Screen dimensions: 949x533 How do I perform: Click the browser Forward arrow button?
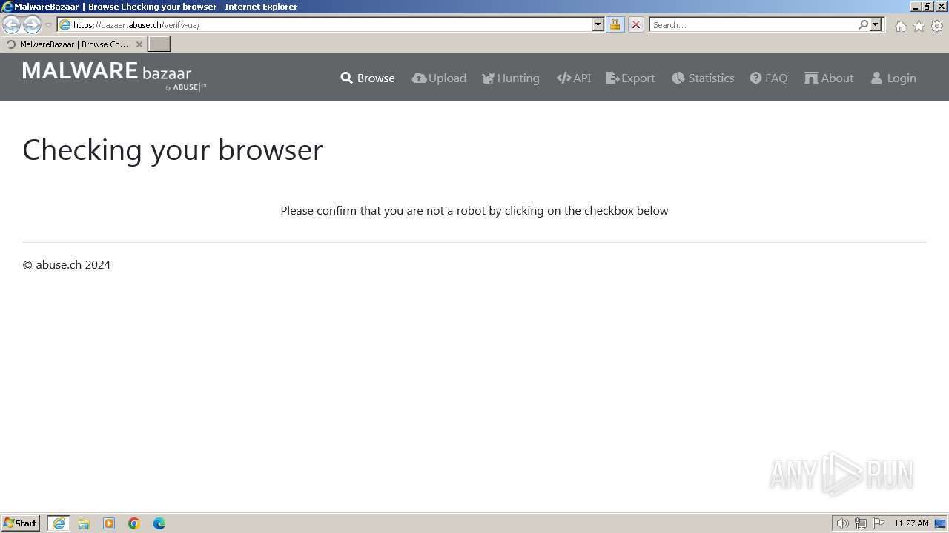coord(32,24)
